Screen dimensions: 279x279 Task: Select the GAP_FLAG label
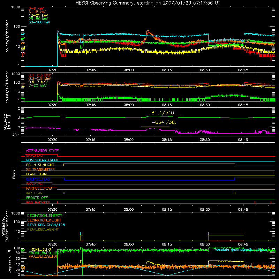[x=34, y=155]
